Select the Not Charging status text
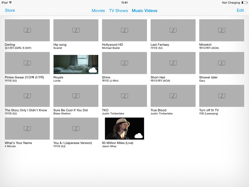 pyautogui.click(x=231, y=2)
